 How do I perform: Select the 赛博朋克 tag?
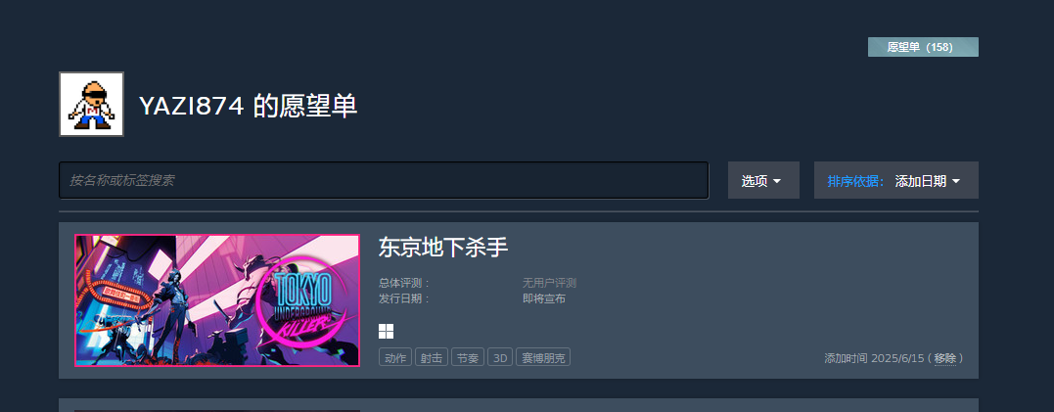(x=543, y=357)
